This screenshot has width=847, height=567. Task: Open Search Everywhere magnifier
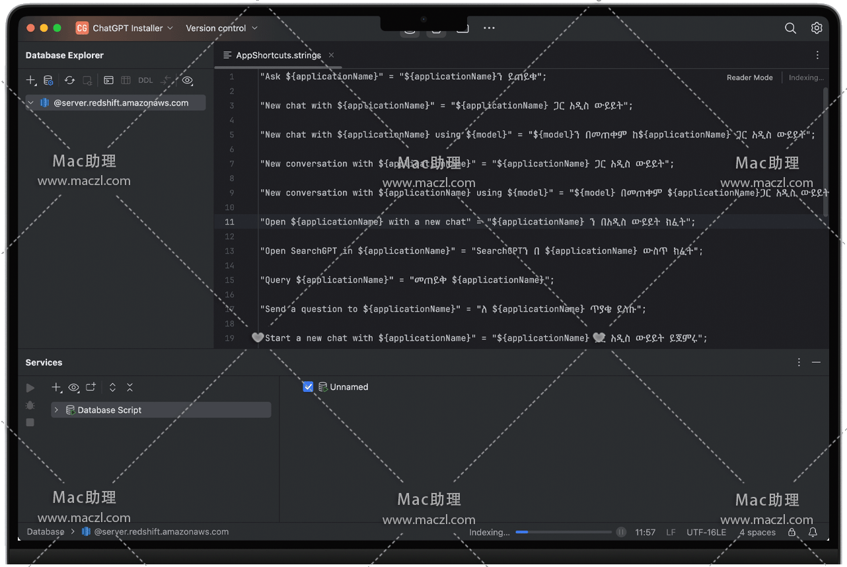(790, 28)
